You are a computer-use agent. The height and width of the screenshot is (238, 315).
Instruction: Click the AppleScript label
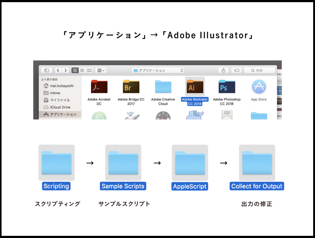[x=189, y=186]
